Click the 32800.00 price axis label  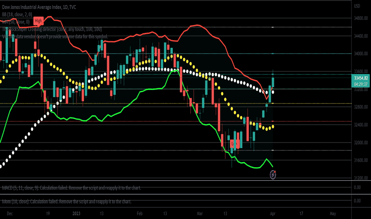coord(361,107)
